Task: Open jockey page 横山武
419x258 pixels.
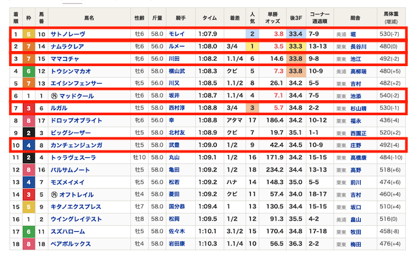Action: tap(177, 71)
